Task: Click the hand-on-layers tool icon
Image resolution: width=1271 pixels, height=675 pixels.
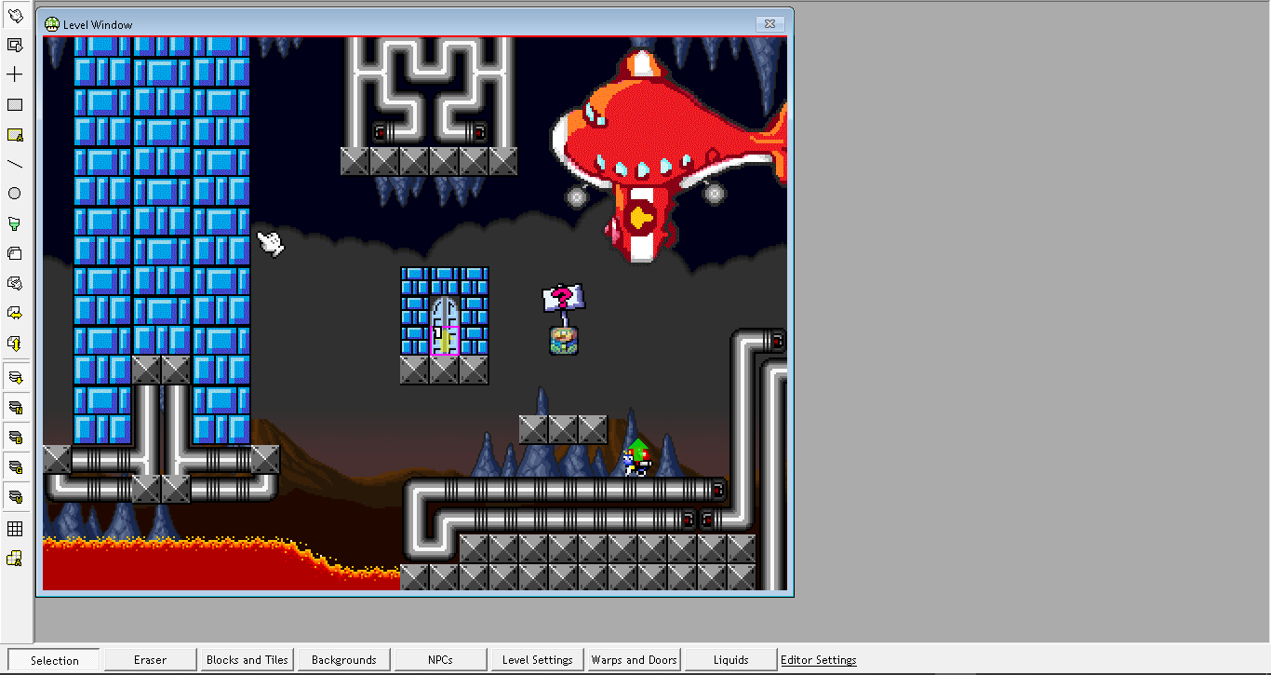Action: (x=15, y=284)
